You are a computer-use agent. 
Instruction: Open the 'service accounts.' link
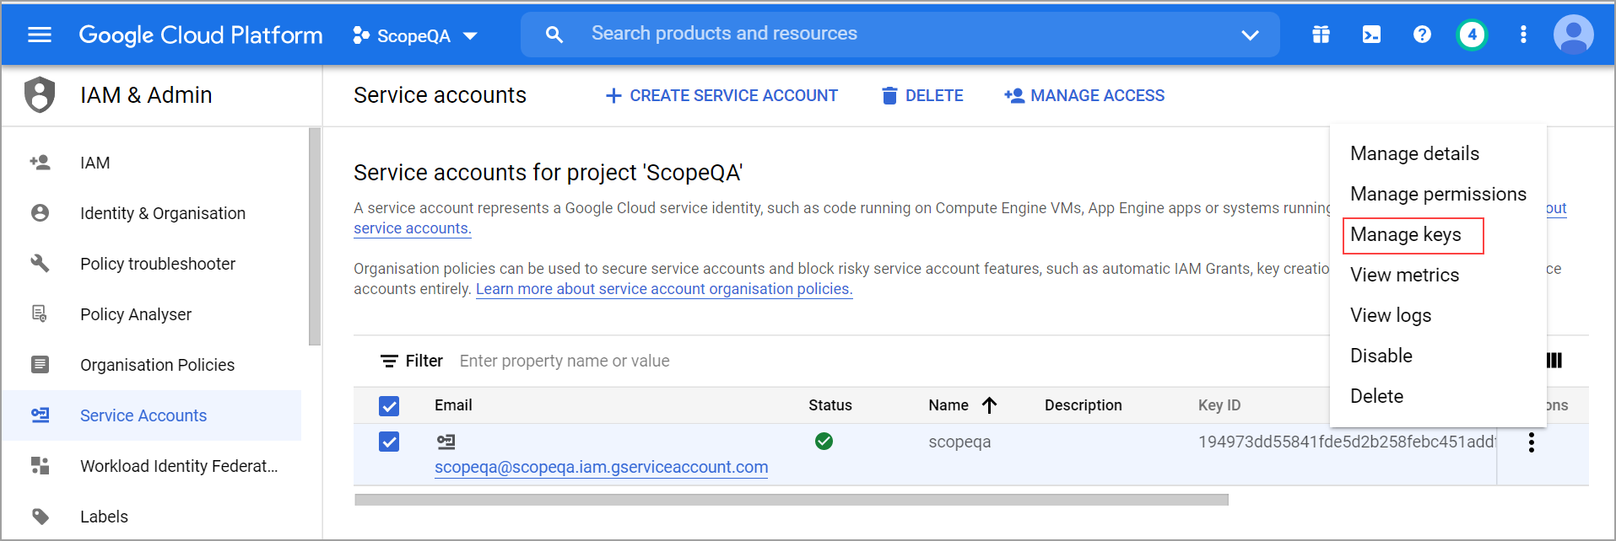pyautogui.click(x=412, y=228)
